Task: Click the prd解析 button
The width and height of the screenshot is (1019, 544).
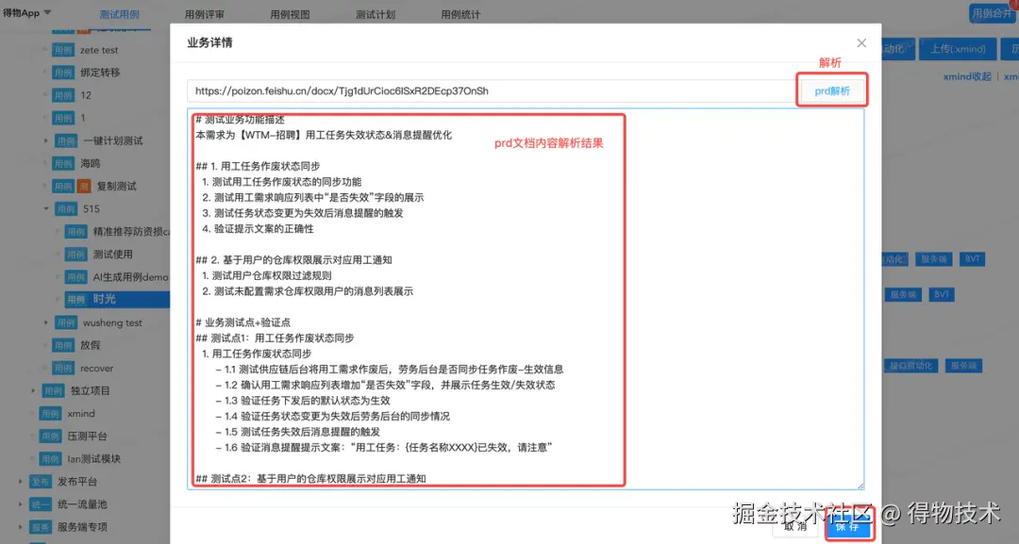Action: pos(832,91)
